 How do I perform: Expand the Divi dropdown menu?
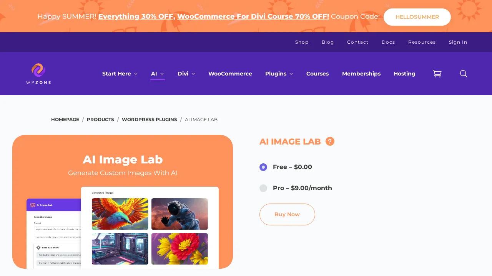pyautogui.click(x=186, y=74)
